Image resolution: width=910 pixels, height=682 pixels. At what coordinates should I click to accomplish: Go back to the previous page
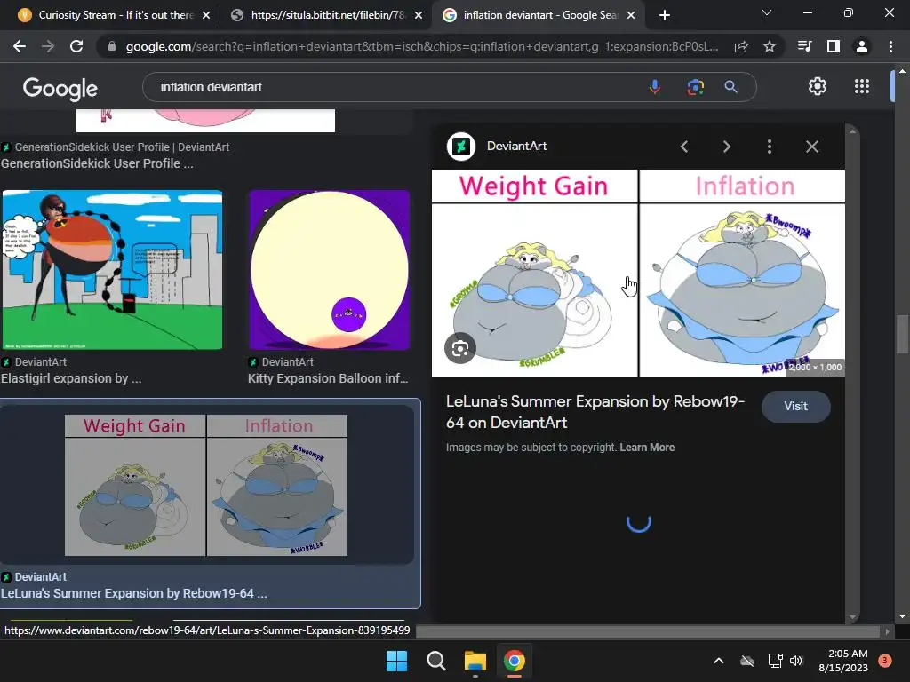coord(20,46)
